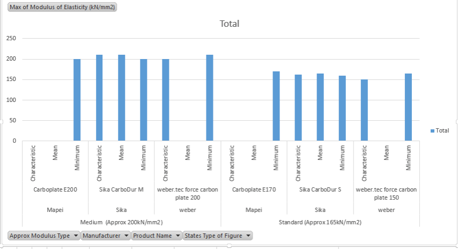458x249 pixels.
Task: Click weber manufacturer label under plate 150
Action: [x=386, y=210]
